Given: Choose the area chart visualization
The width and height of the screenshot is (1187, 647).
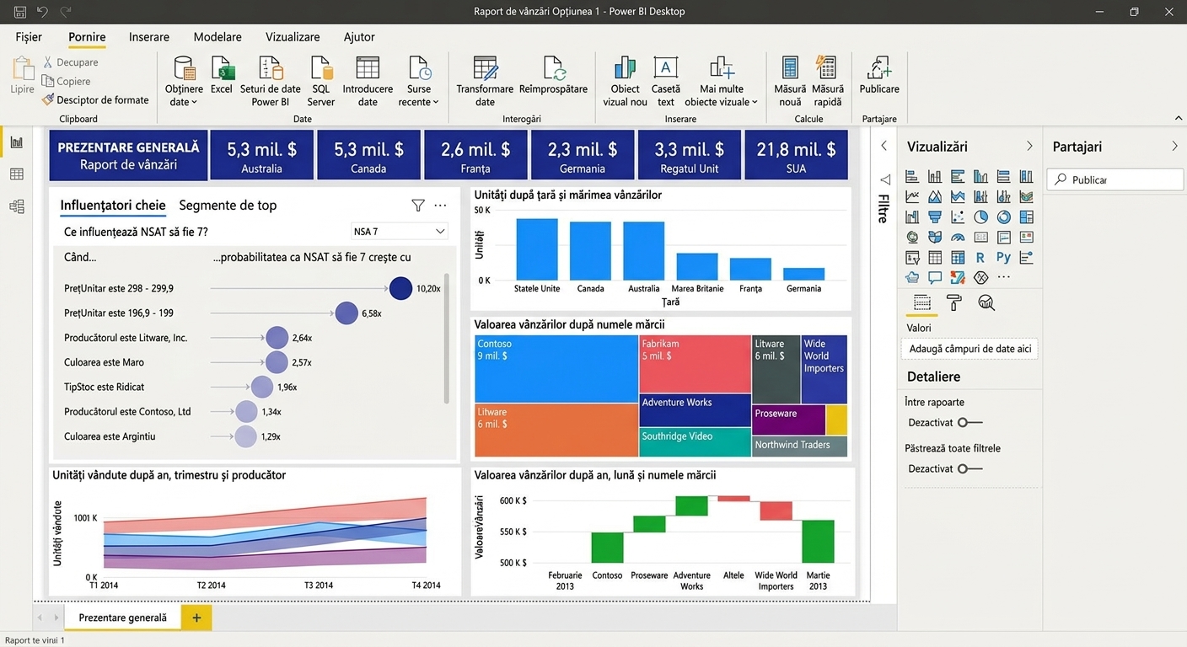Looking at the screenshot, I should coord(935,196).
